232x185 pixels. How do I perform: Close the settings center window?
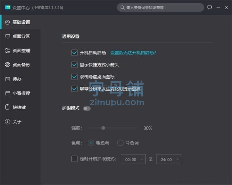pos(226,7)
